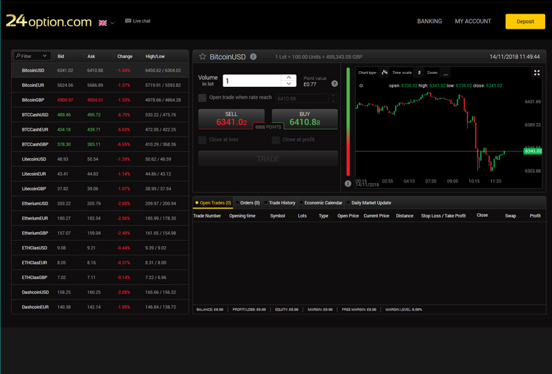Select the DashcoinUSD row

click(100, 293)
